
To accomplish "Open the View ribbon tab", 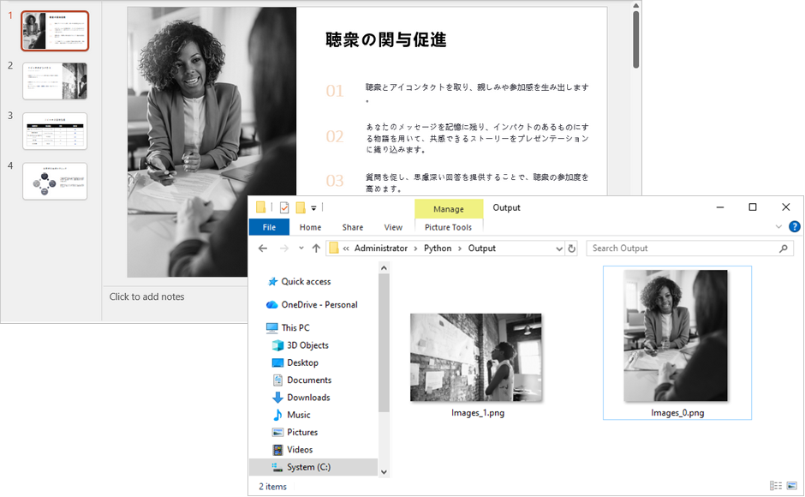I will 393,227.
